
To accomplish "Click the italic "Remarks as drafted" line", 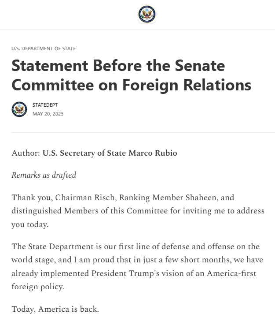I will [x=44, y=175].
